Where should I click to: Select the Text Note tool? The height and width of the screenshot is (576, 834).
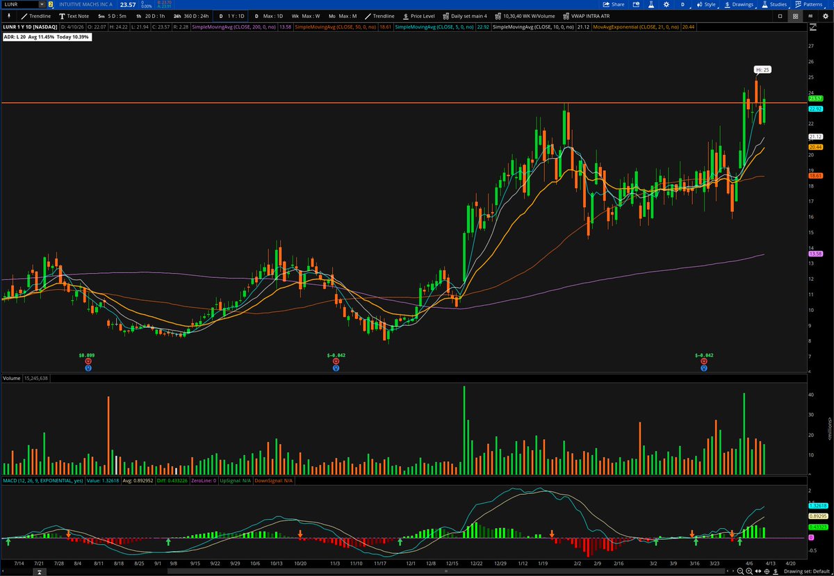pyautogui.click(x=74, y=15)
